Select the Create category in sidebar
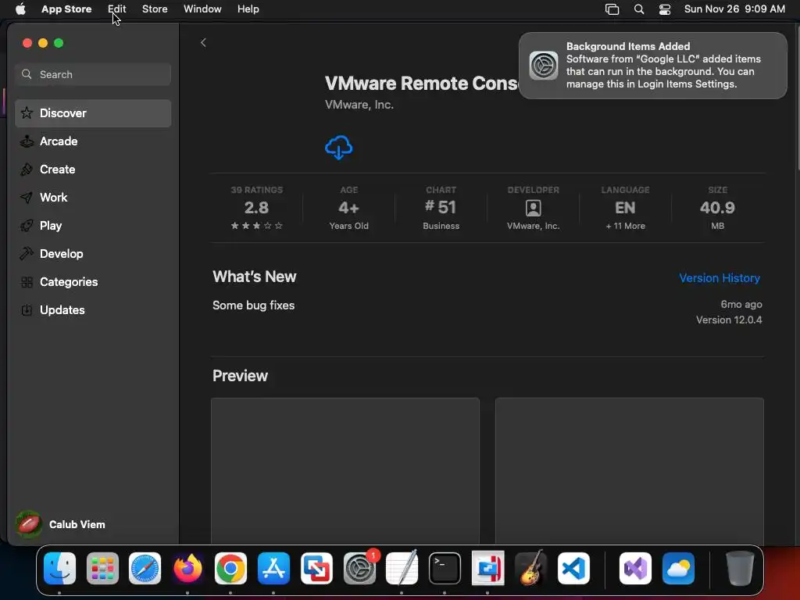800x600 pixels. (93, 170)
